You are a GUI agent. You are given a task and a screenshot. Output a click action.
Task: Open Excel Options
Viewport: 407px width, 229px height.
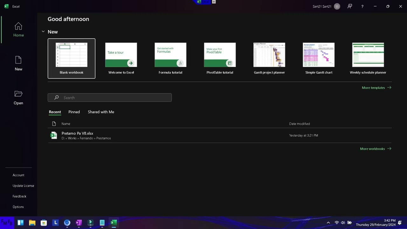(18, 207)
